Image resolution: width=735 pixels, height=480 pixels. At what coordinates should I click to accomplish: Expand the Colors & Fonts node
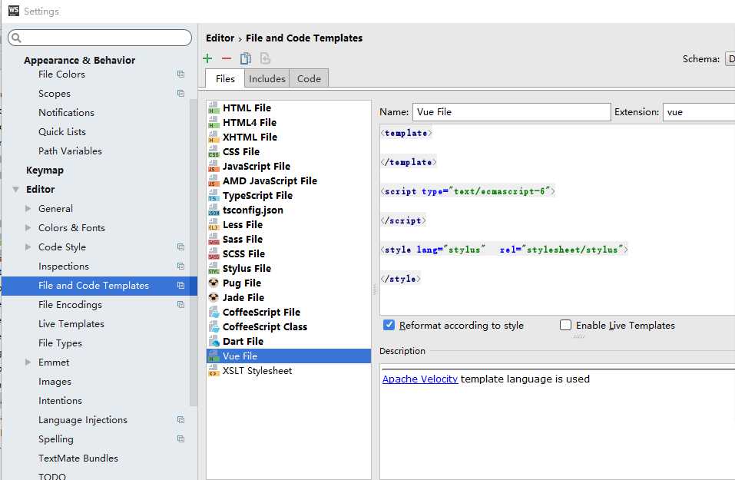pyautogui.click(x=28, y=228)
